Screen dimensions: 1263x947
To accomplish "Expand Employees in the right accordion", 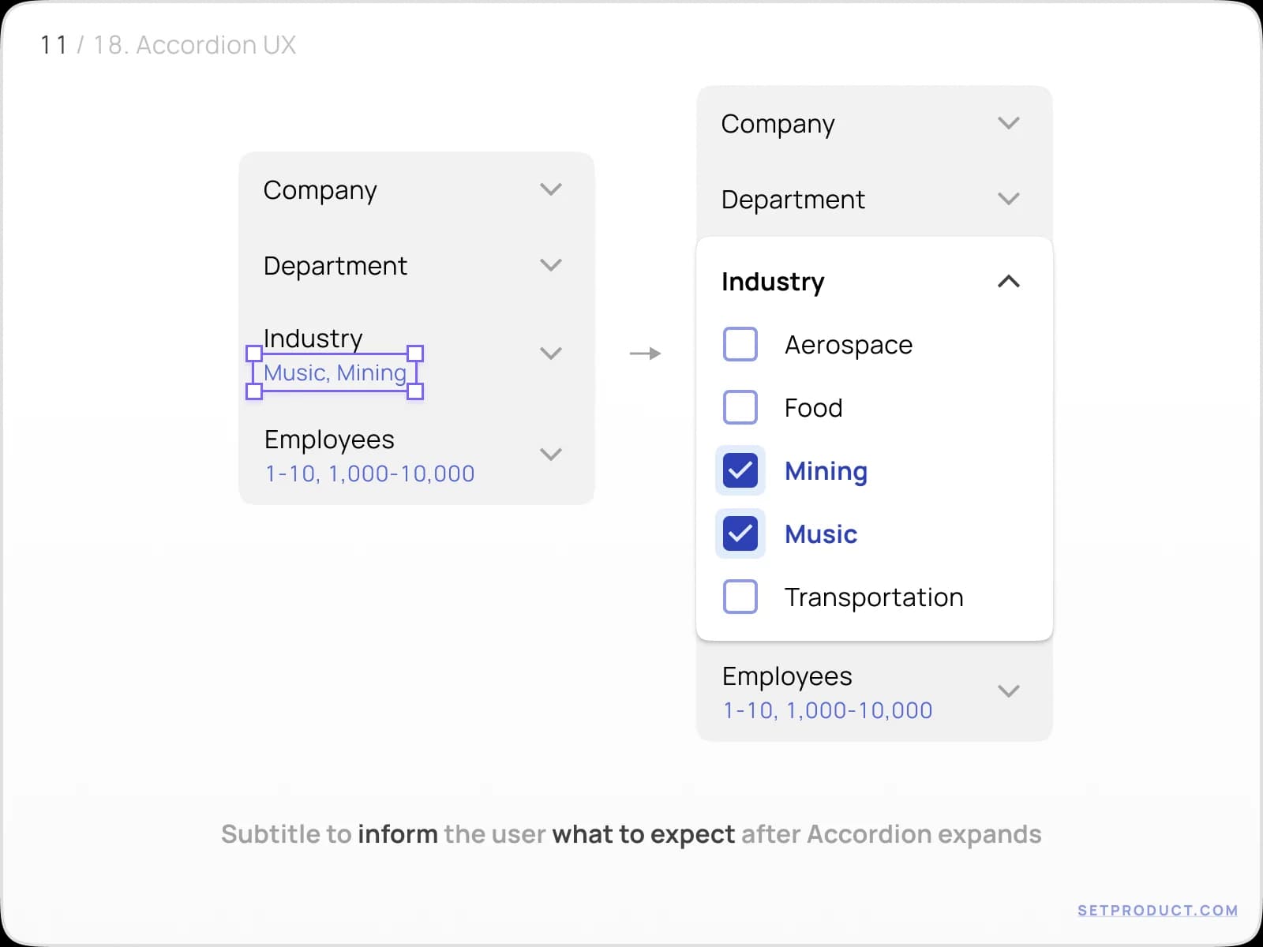I will 1008,691.
